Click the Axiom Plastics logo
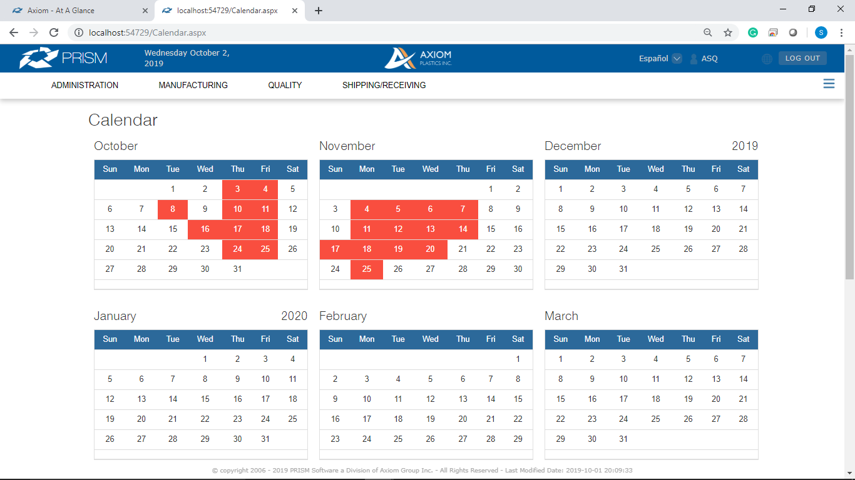 click(418, 58)
